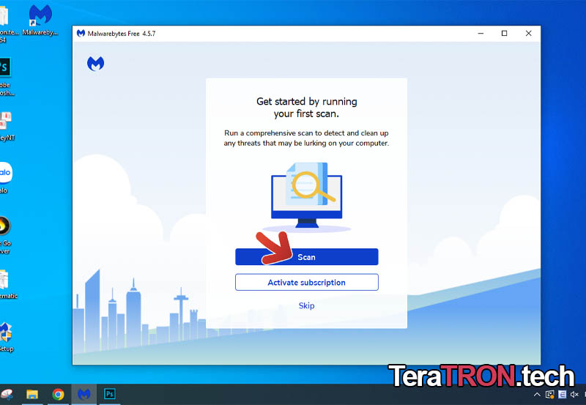Skip the first scan prompt
This screenshot has width=586, height=405.
[x=306, y=305]
